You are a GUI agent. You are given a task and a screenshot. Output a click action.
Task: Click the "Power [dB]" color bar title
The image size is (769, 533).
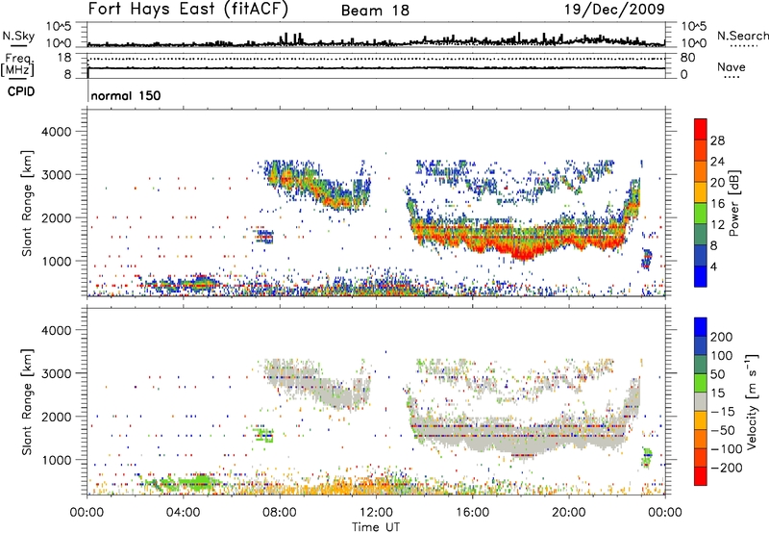734,203
